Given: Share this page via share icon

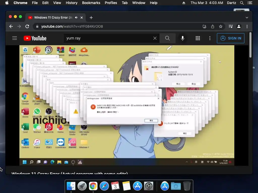Looking at the screenshot, I should pyautogui.click(x=213, y=26).
